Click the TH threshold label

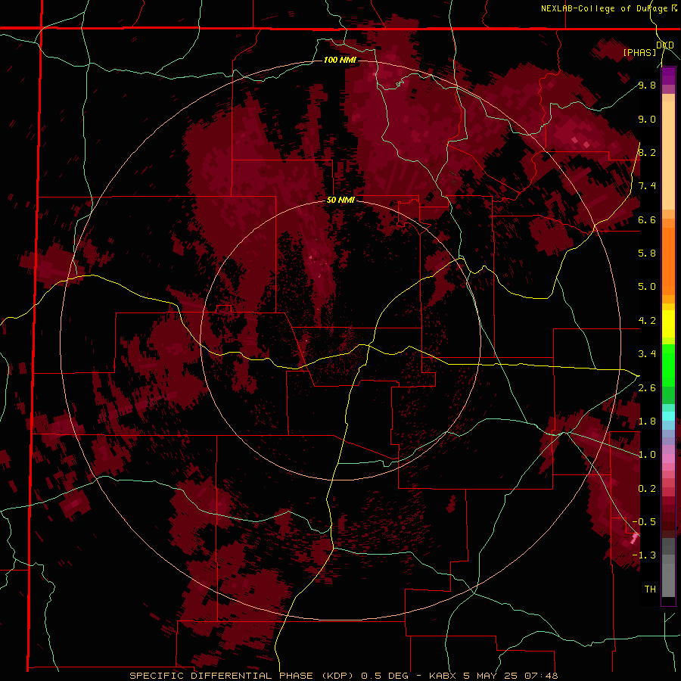[x=650, y=589]
